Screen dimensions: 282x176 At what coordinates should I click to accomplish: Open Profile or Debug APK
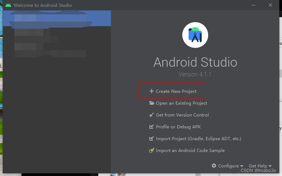178,127
